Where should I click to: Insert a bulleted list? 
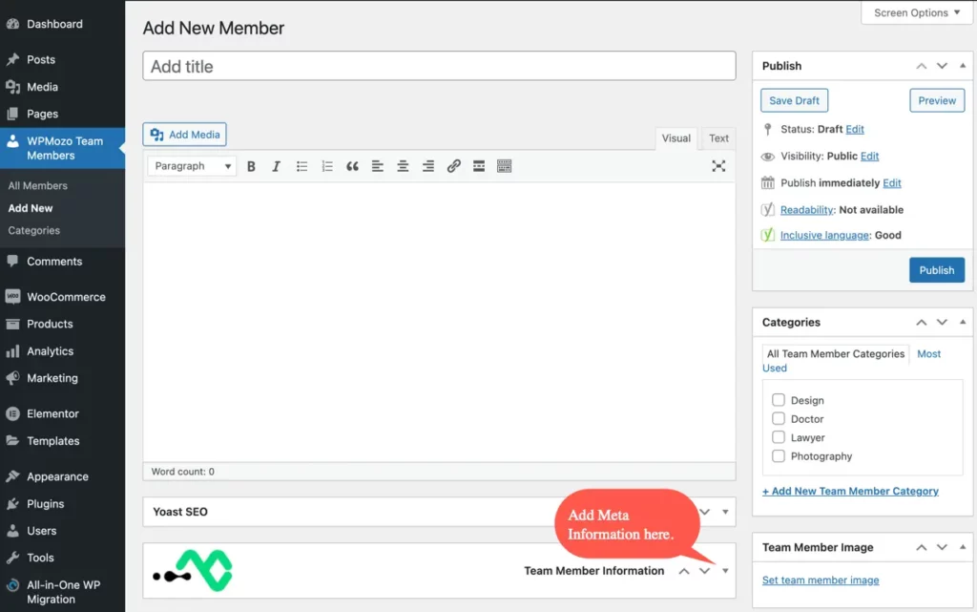tap(301, 166)
